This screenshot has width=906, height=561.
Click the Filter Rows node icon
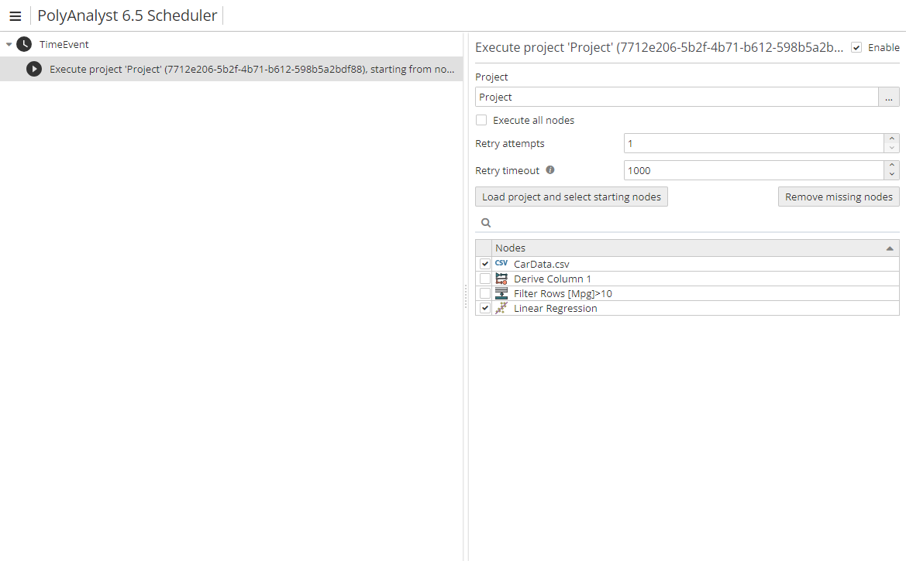click(x=501, y=293)
